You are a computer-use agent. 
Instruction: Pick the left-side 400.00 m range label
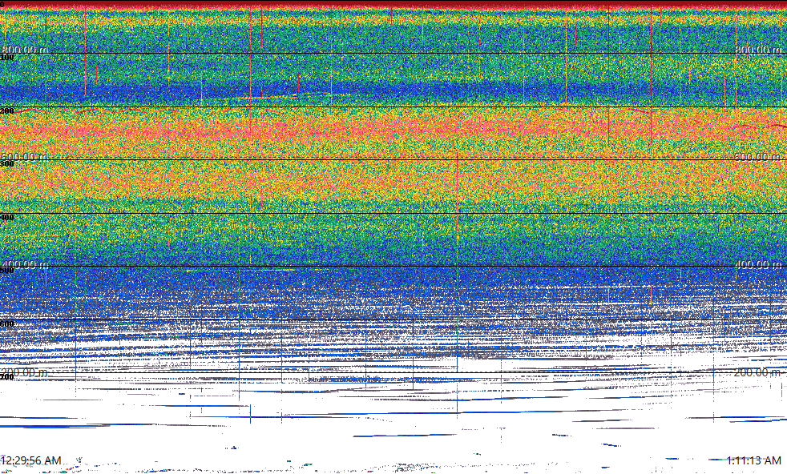(x=25, y=264)
